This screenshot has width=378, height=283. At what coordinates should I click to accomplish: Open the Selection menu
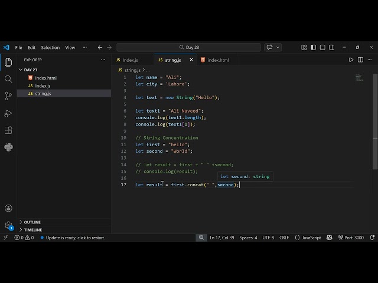pos(50,47)
